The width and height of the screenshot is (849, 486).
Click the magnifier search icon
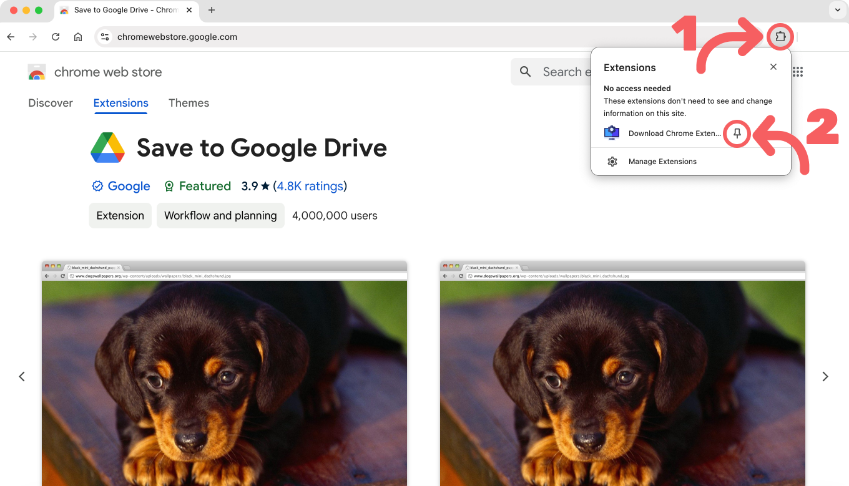(x=526, y=72)
